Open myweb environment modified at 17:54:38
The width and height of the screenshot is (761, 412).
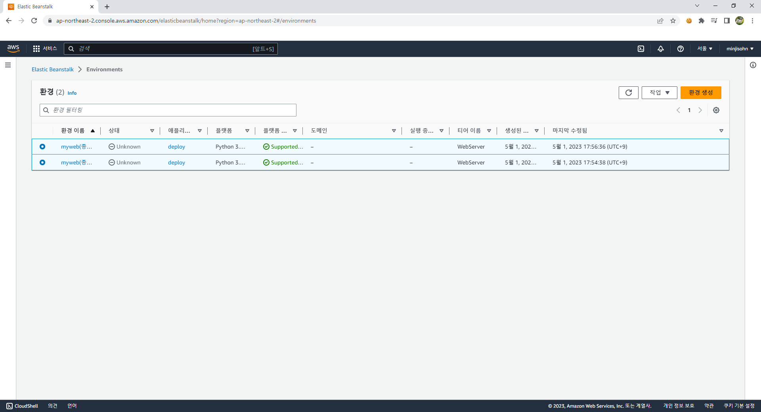pyautogui.click(x=76, y=162)
